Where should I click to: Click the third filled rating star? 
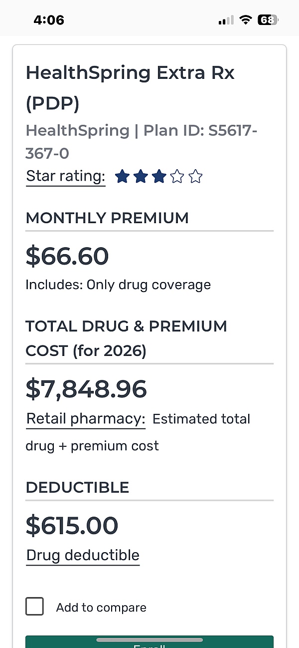click(x=159, y=177)
